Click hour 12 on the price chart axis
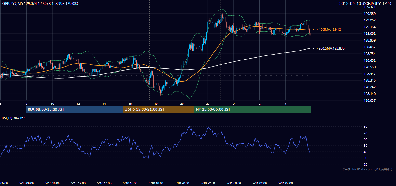Viewport: 396px width, 186px height. [78, 104]
